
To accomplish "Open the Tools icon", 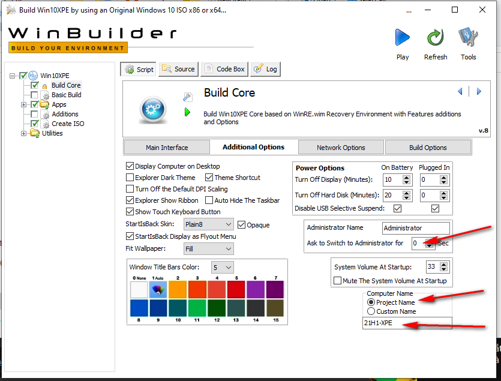I will 468,37.
